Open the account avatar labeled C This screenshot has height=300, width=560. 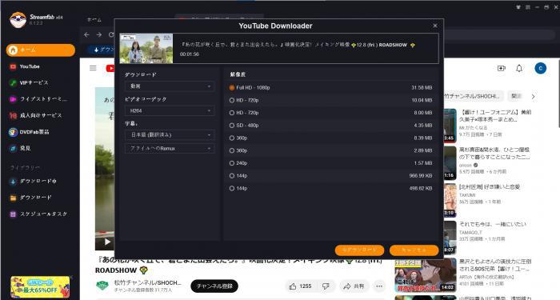(x=540, y=68)
